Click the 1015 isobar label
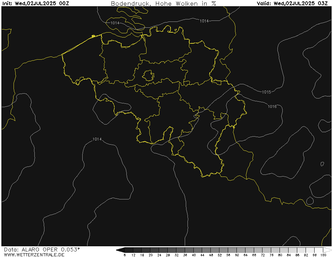 click(x=267, y=92)
